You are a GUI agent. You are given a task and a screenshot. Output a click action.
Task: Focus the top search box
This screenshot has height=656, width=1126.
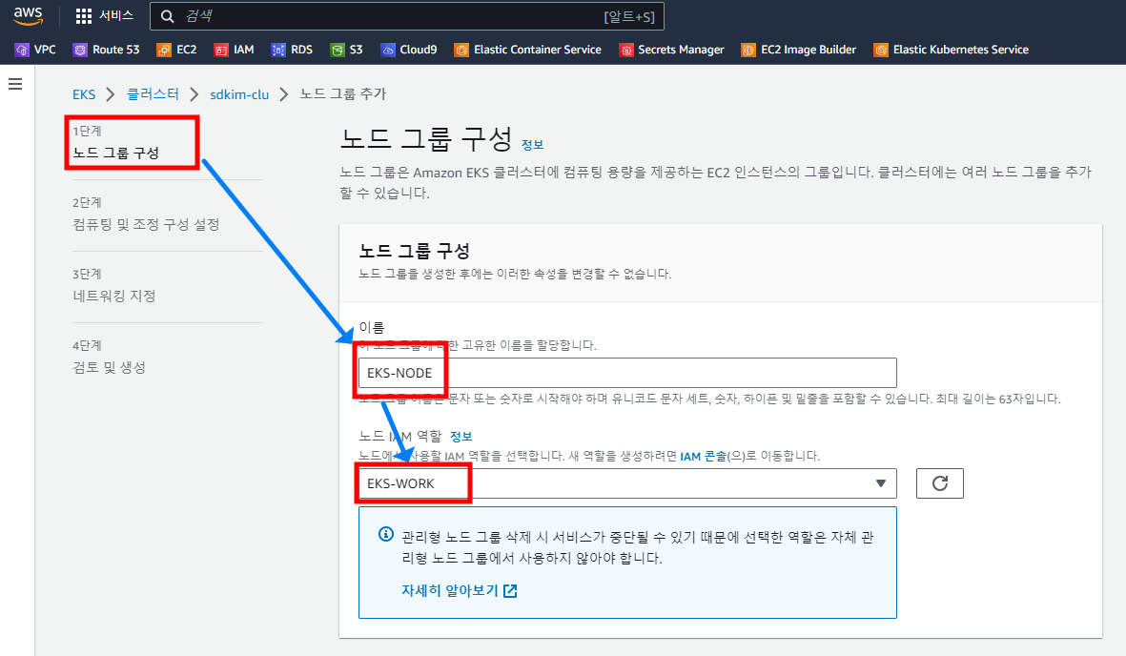(x=406, y=16)
